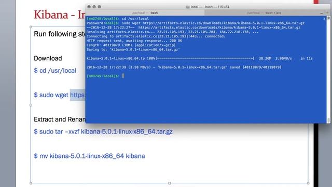Open a new terminal tab with the plus button

pyautogui.click(x=327, y=12)
